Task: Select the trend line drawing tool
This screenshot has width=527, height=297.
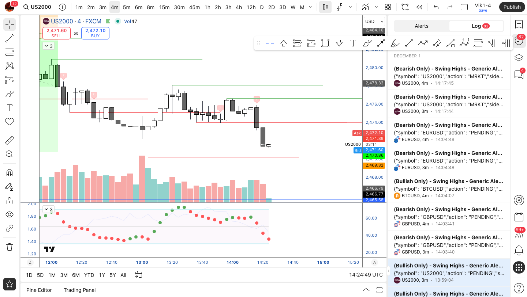Action: coord(10,38)
